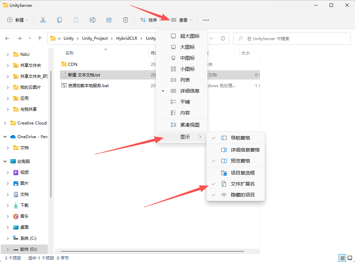Image resolution: width=355 pixels, height=262 pixels.
Task: Select 大图标 from view menu
Action: pyautogui.click(x=182, y=47)
